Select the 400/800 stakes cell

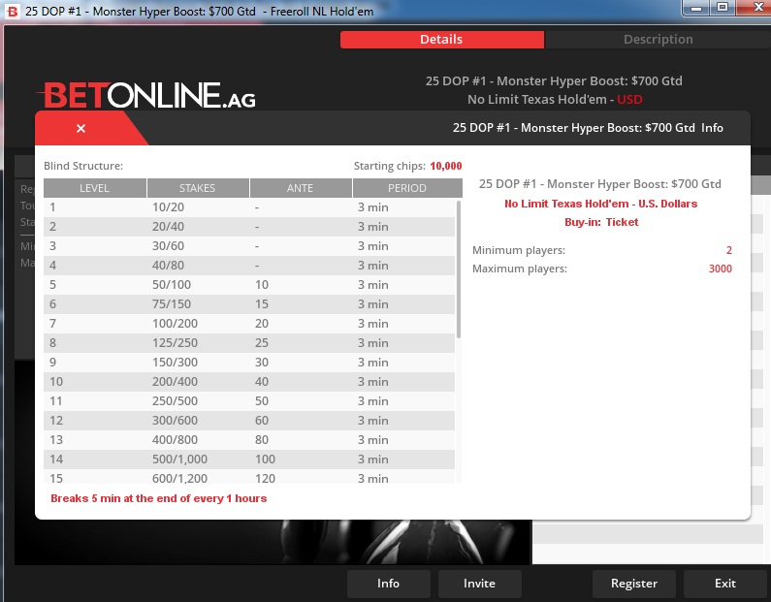[x=175, y=440]
